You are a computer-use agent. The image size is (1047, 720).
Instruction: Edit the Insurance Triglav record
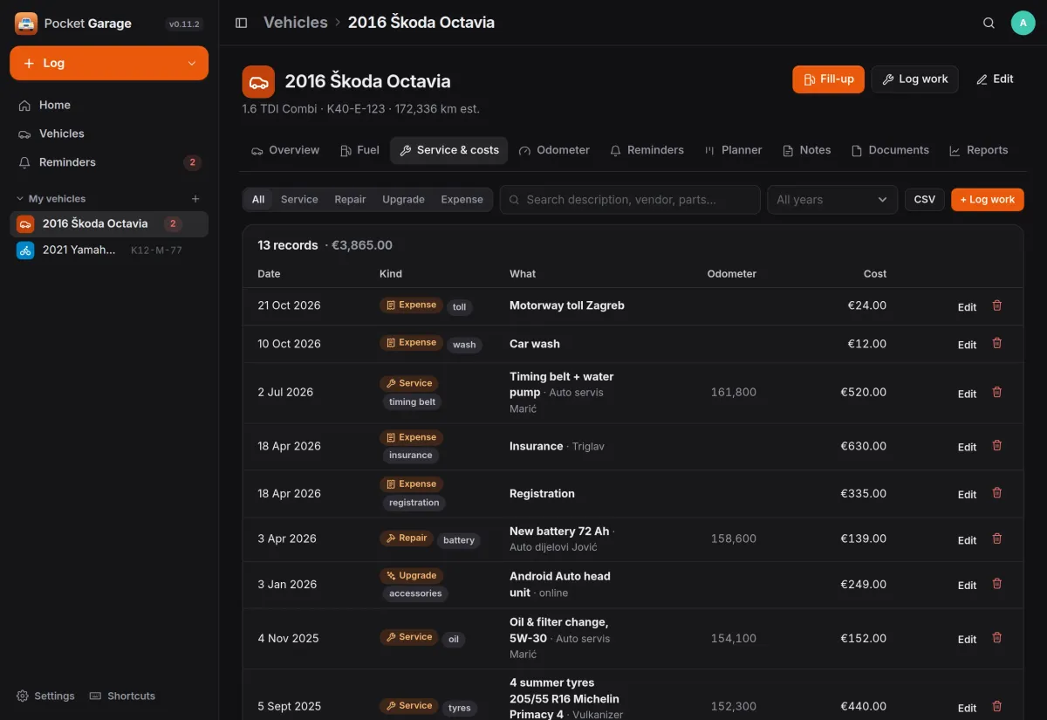click(x=967, y=447)
